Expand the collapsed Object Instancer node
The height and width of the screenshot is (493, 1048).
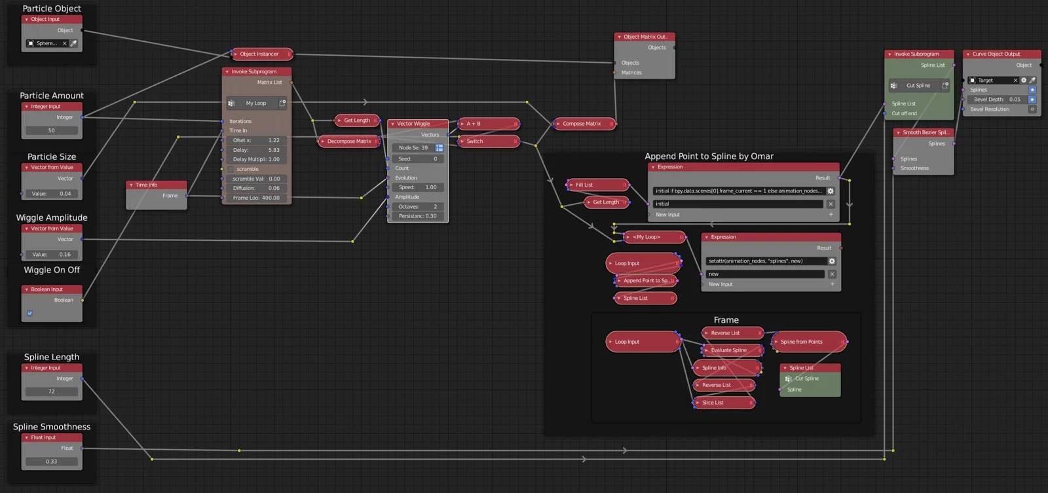click(x=236, y=54)
